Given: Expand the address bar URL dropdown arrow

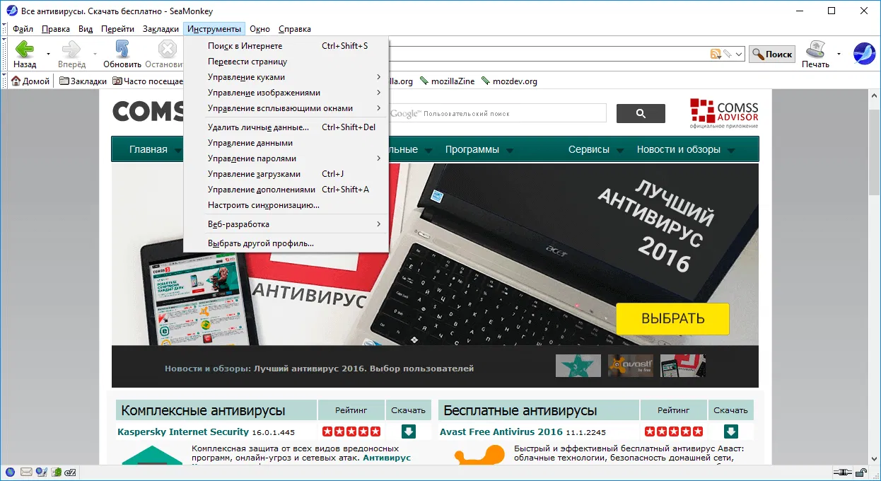Looking at the screenshot, I should tap(739, 54).
